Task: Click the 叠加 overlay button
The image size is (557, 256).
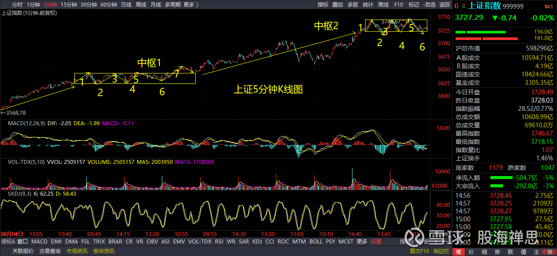Action: [x=338, y=5]
